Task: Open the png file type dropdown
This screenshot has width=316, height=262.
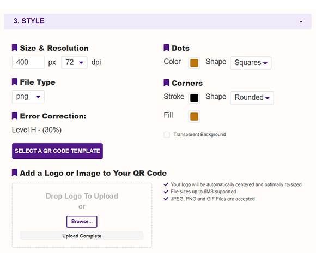Action: coord(28,97)
